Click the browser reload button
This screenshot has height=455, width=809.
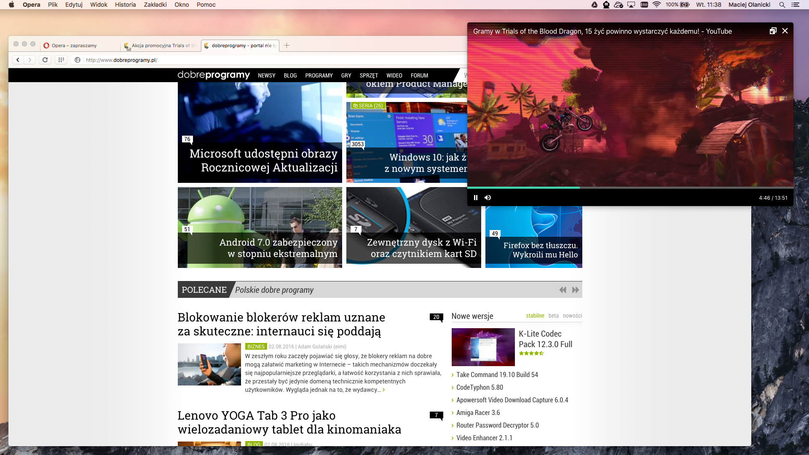click(x=45, y=60)
